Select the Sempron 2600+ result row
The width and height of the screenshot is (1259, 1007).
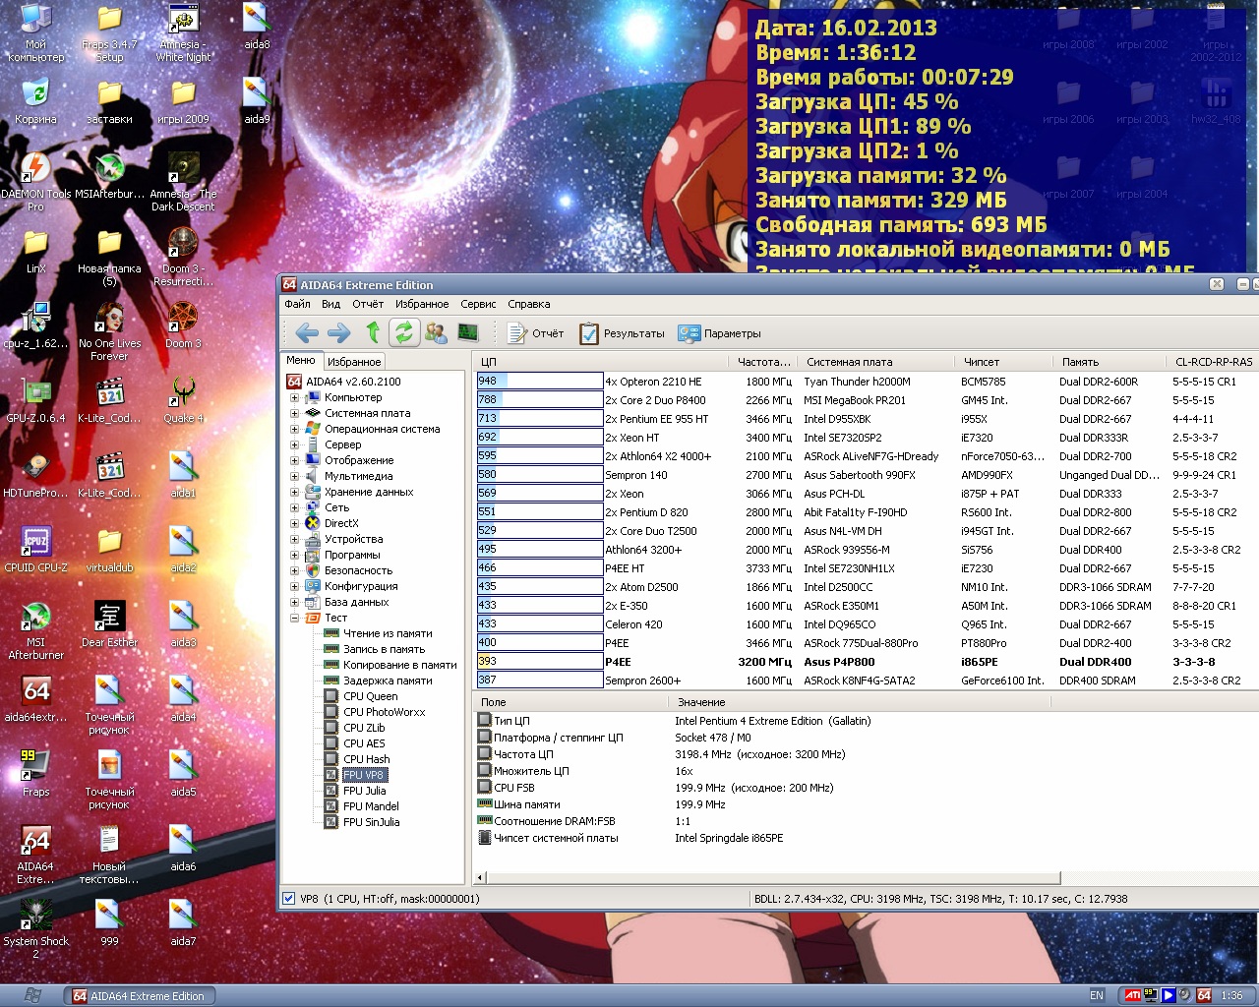click(866, 681)
